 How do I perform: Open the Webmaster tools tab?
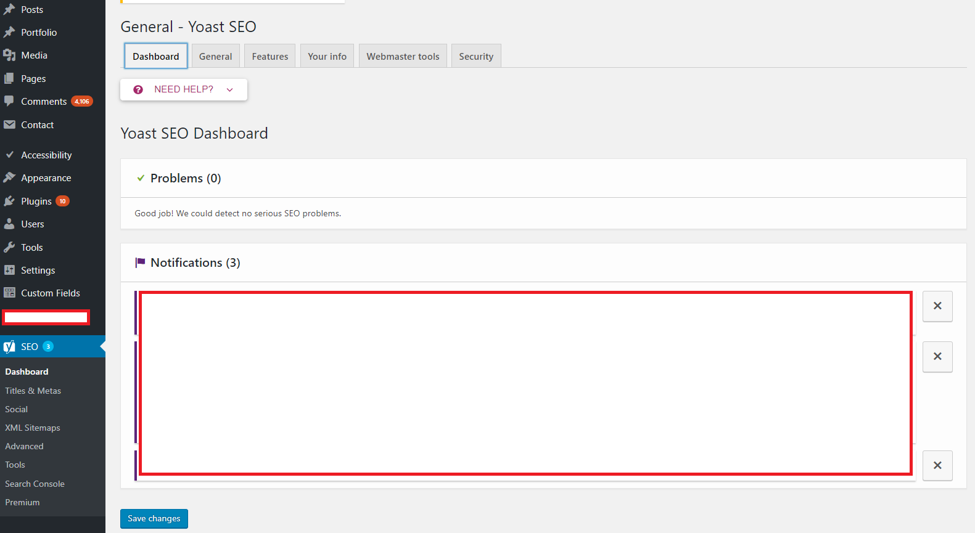(403, 56)
